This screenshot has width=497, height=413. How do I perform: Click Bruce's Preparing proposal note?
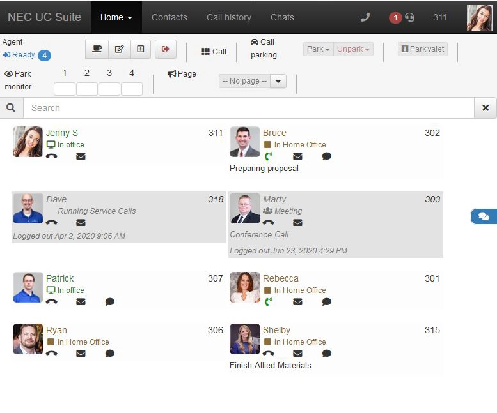tap(264, 169)
